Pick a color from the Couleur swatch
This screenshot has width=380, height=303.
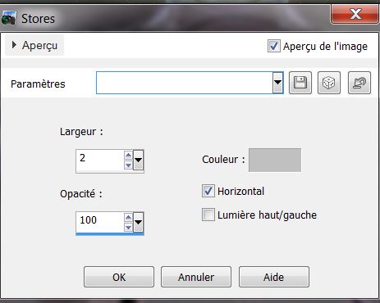tap(275, 160)
